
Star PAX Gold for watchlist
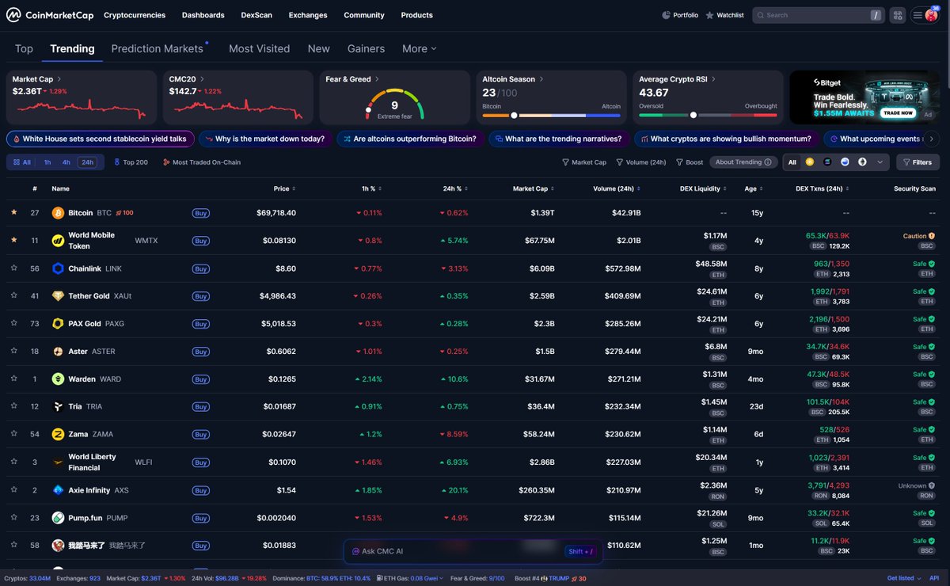[14, 323]
